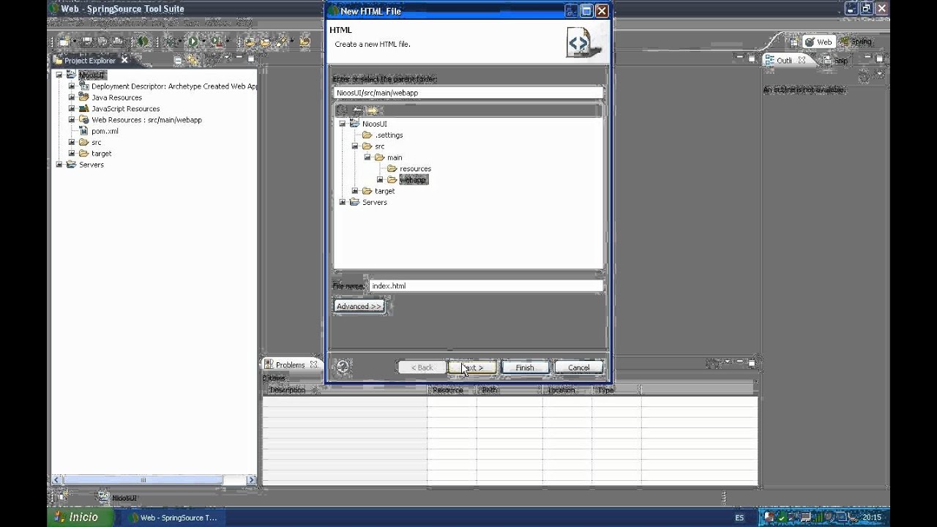The image size is (937, 527).
Task: Click the pom.xml file icon
Action: tap(83, 131)
